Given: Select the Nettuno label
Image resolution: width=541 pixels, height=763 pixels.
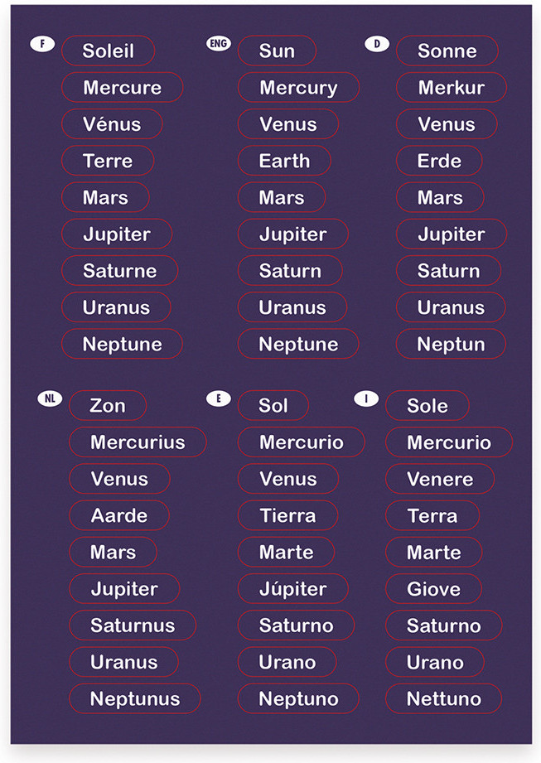Looking at the screenshot, I should coord(444,698).
